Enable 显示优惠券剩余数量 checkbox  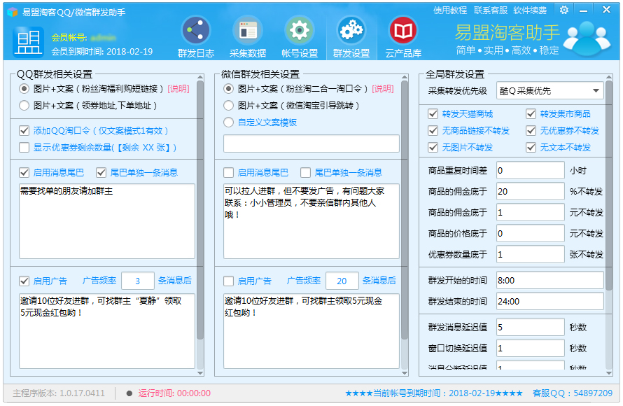(24, 148)
